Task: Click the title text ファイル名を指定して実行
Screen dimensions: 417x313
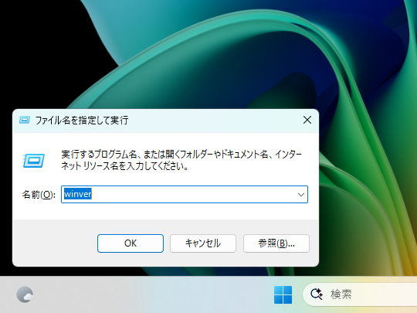Action: [82, 121]
